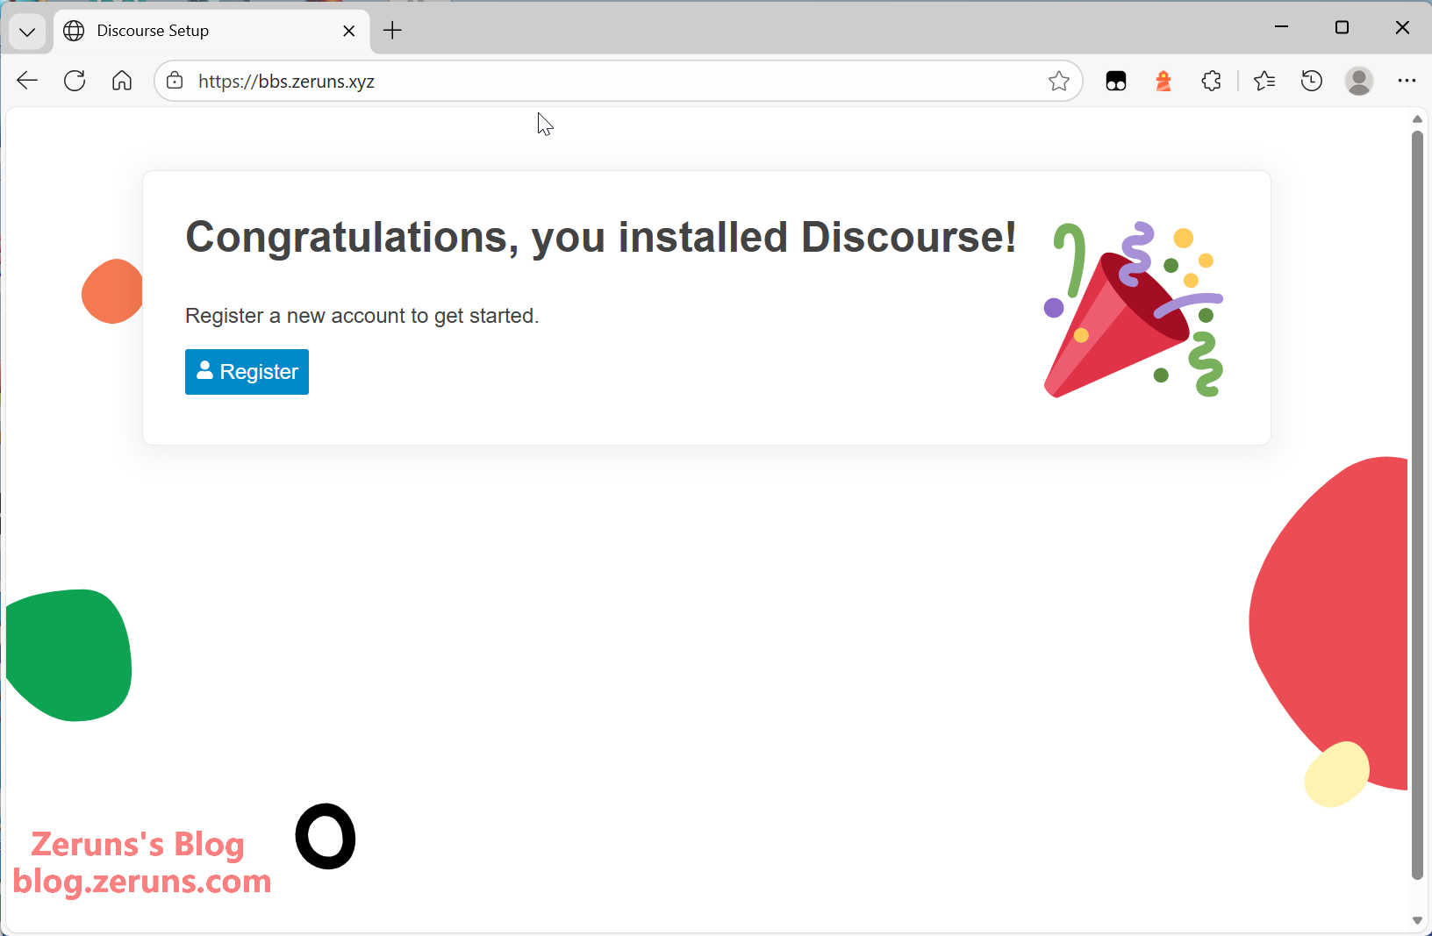Open the Extensions puzzle icon
Image resolution: width=1432 pixels, height=936 pixels.
click(1211, 81)
